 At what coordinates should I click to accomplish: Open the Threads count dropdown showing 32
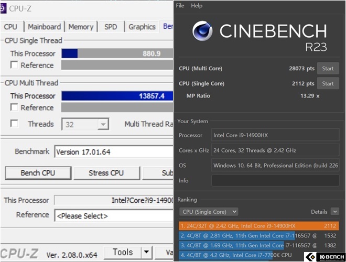pyautogui.click(x=85, y=124)
